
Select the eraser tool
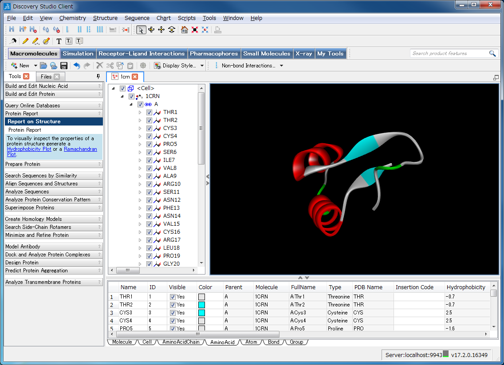(x=46, y=41)
